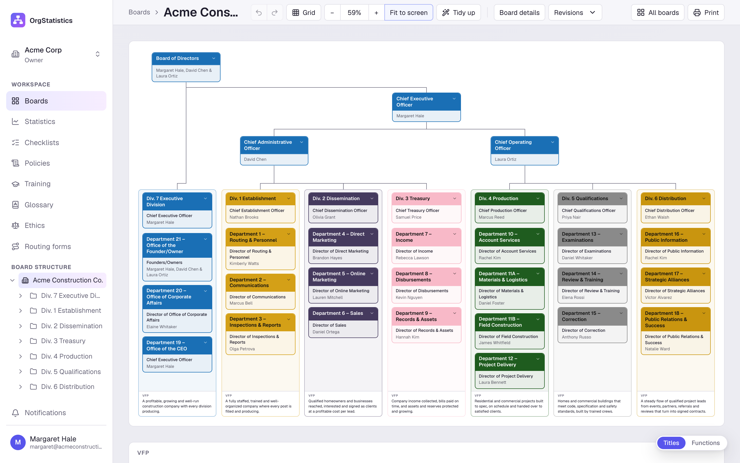Undo the last board change

pyautogui.click(x=259, y=13)
